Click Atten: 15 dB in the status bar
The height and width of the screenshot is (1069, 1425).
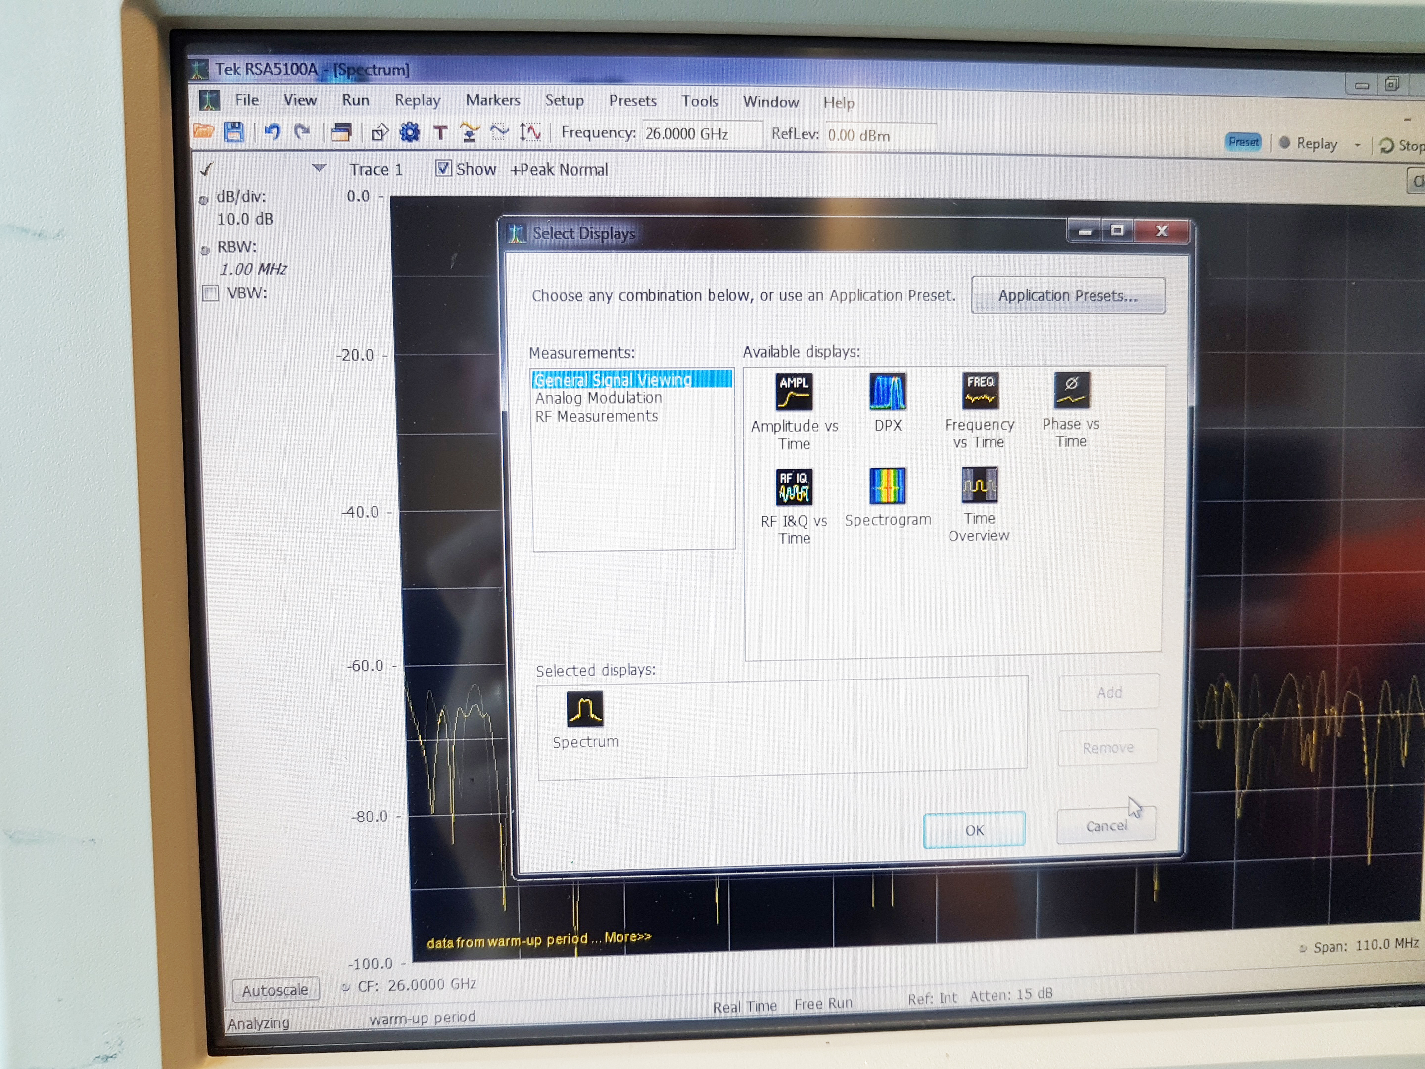coord(1011,995)
